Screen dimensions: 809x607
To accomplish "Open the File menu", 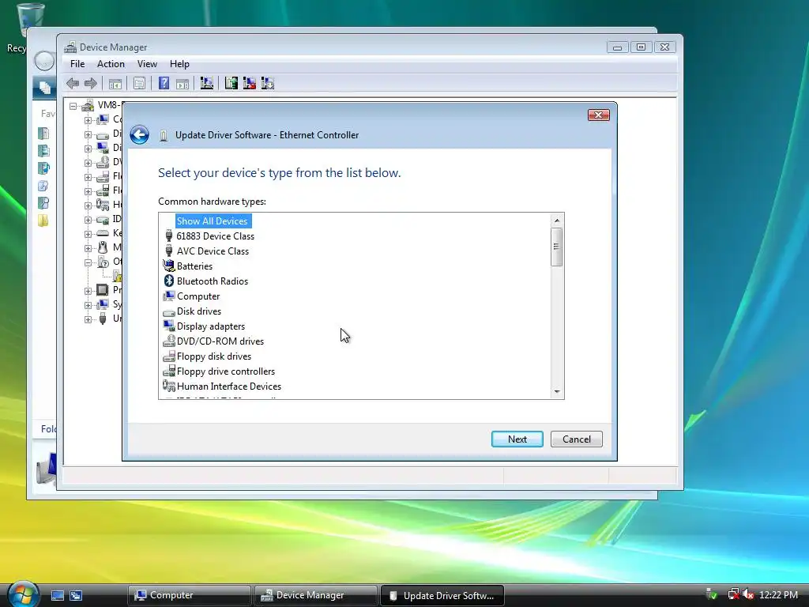I will click(x=77, y=64).
